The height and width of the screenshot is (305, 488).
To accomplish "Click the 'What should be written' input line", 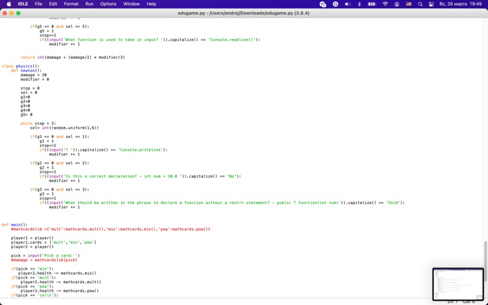I will pos(222,203).
